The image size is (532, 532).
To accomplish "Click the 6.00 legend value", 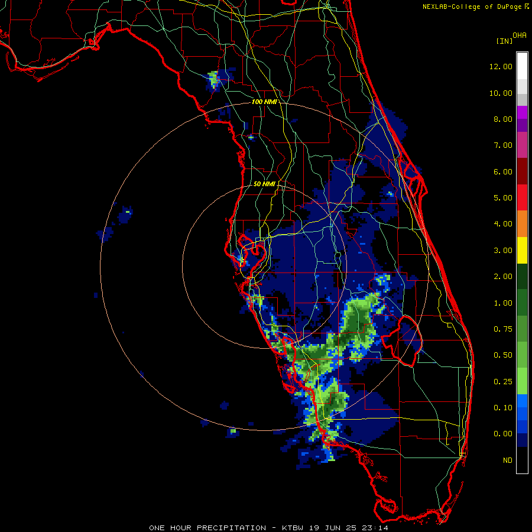I will [x=503, y=171].
